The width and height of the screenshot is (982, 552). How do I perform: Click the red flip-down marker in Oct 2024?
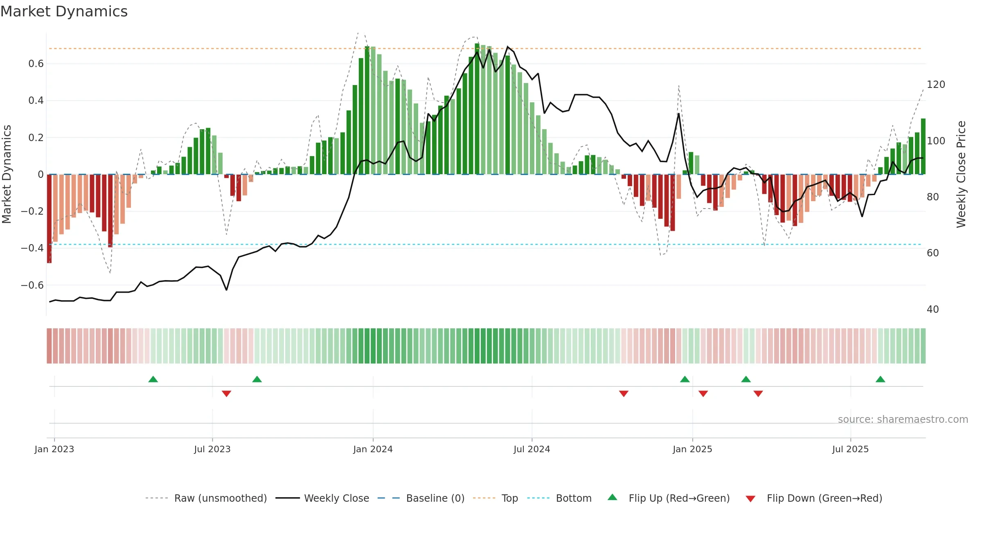624,393
